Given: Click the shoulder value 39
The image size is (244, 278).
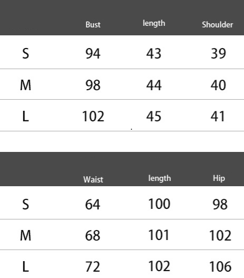Looking at the screenshot, I should click(218, 54).
